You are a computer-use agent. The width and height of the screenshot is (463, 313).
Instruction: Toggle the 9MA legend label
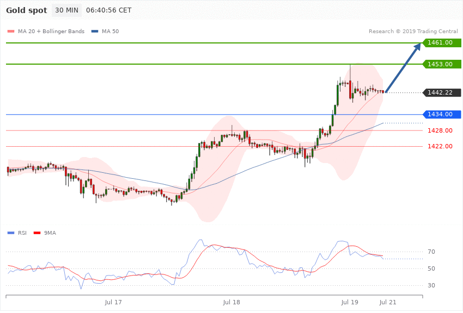(x=50, y=233)
